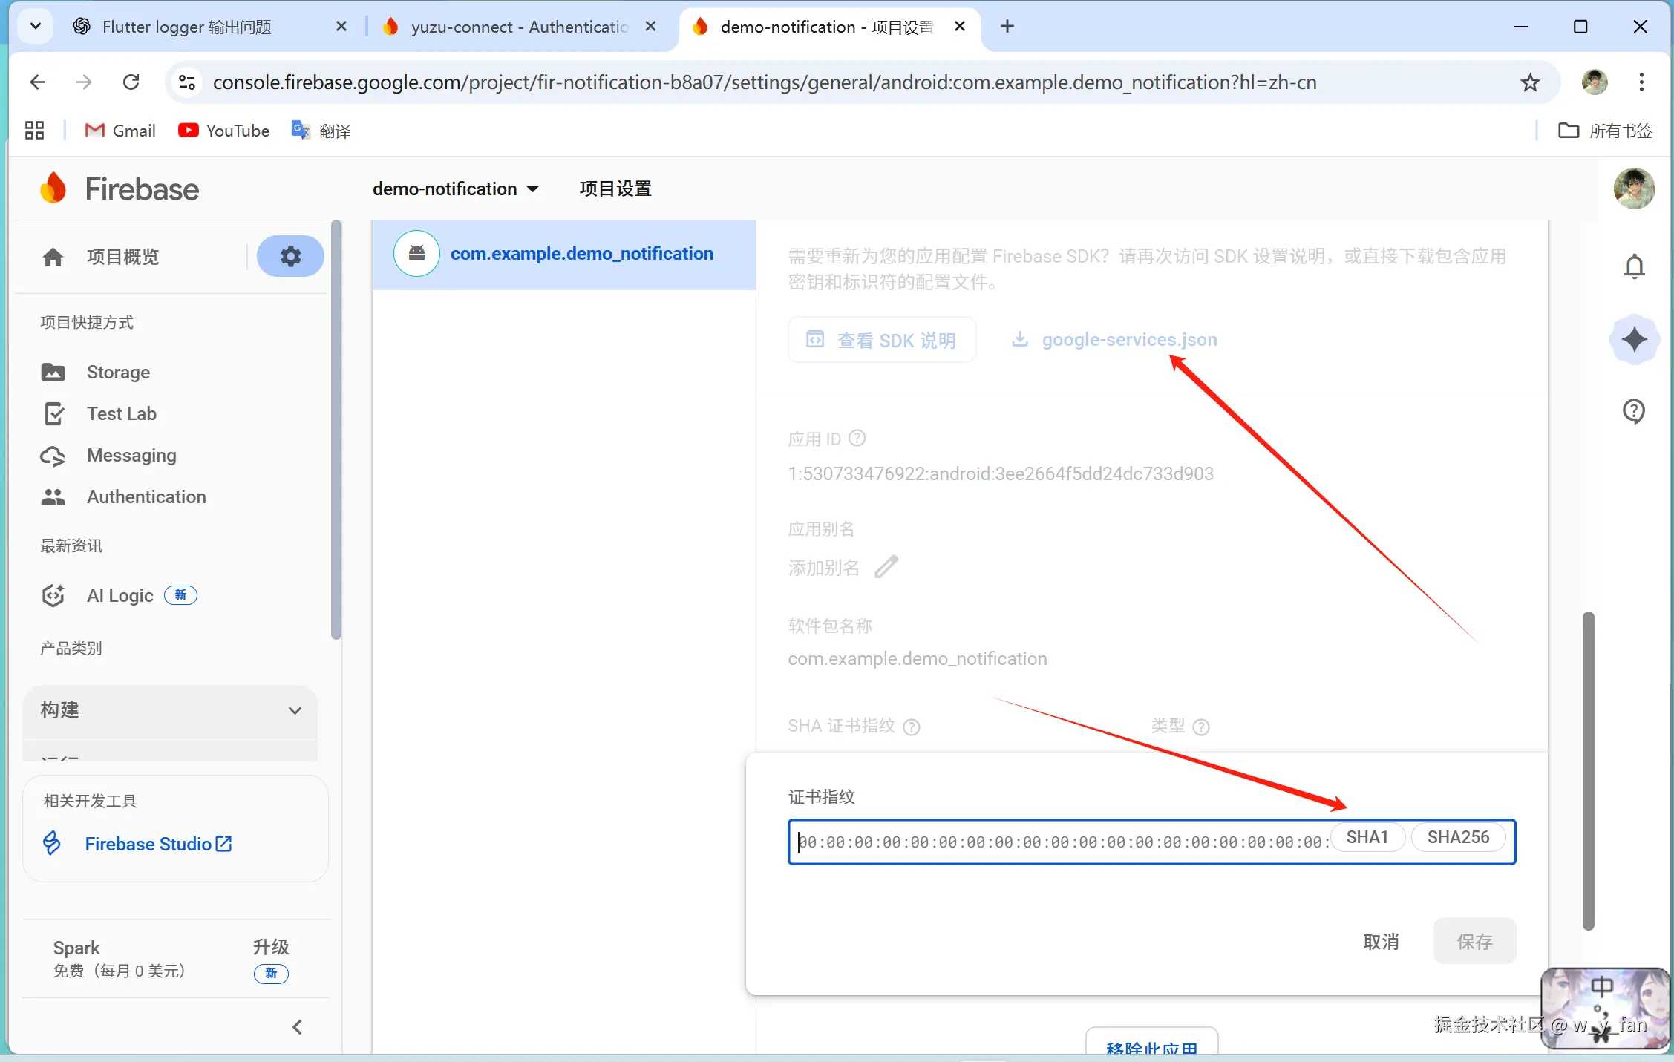Open the Gemini sparkle assistant icon
This screenshot has width=1674, height=1062.
pyautogui.click(x=1634, y=340)
